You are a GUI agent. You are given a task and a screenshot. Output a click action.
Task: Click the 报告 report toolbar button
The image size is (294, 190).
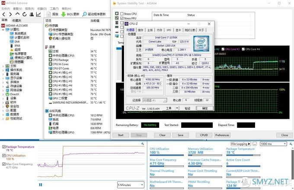click(x=52, y=14)
